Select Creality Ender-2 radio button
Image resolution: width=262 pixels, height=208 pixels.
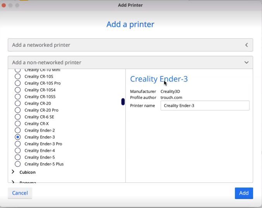pyautogui.click(x=17, y=130)
